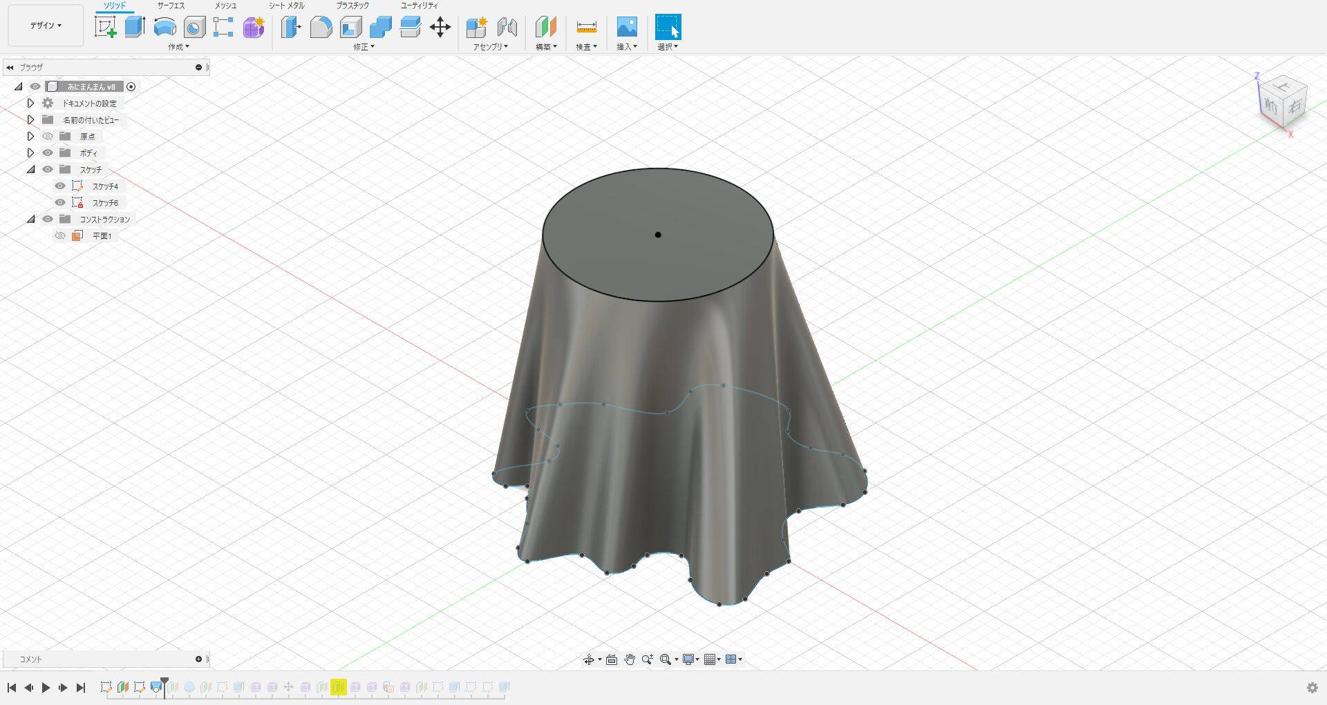Viewport: 1327px width, 705px height.
Task: Open the 作成 dropdown menu
Action: pos(178,47)
